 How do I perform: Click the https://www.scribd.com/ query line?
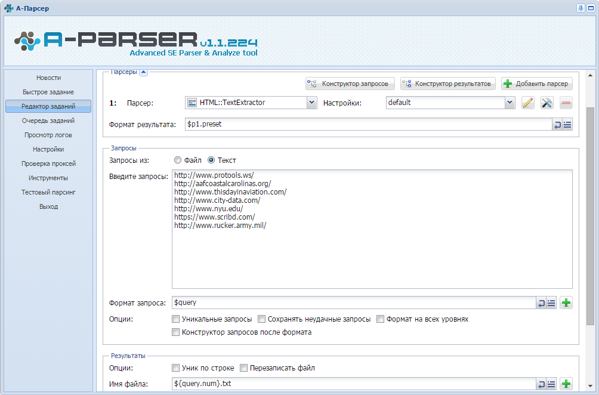click(215, 217)
